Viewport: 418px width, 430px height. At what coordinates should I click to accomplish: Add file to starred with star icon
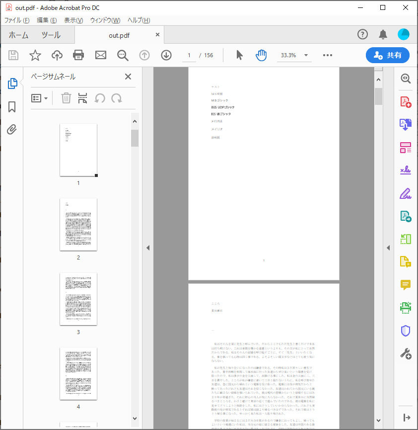(35, 55)
